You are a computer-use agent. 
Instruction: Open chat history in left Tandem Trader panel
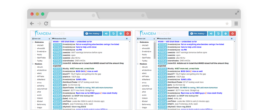point(113,34)
